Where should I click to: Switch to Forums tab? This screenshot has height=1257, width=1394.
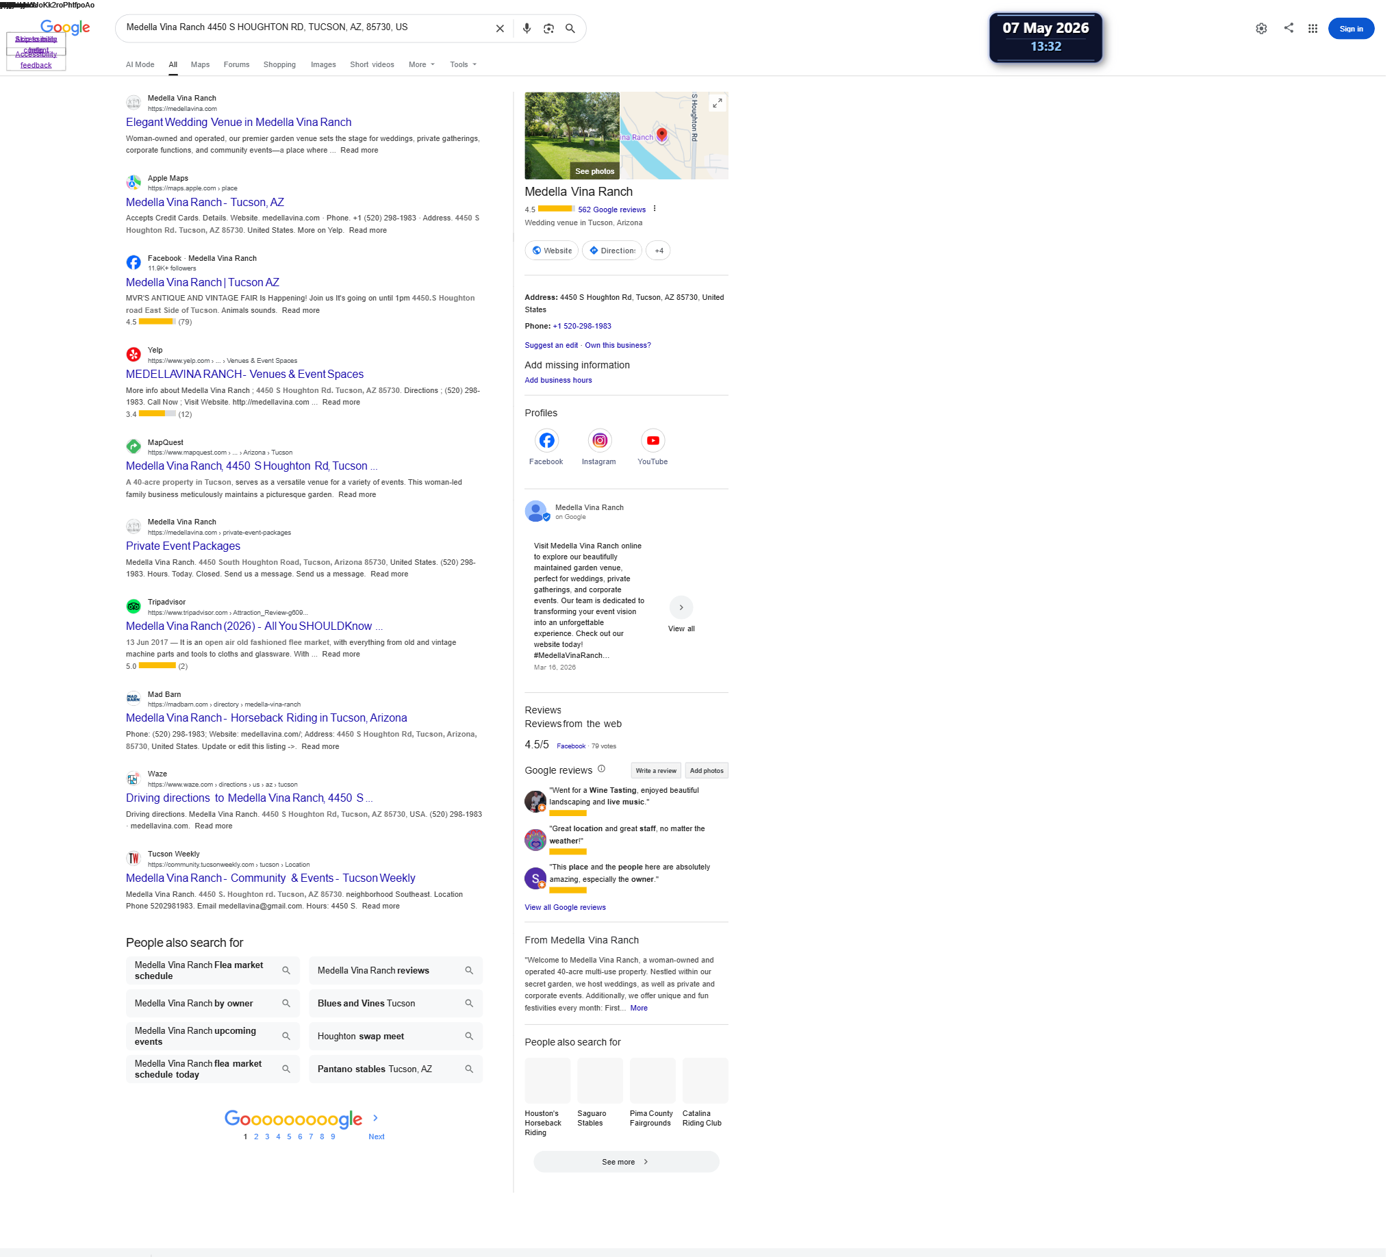(x=236, y=64)
